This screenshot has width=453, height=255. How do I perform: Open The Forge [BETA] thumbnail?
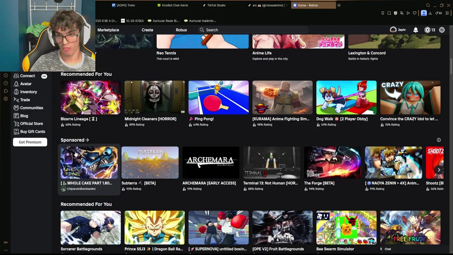click(x=333, y=163)
